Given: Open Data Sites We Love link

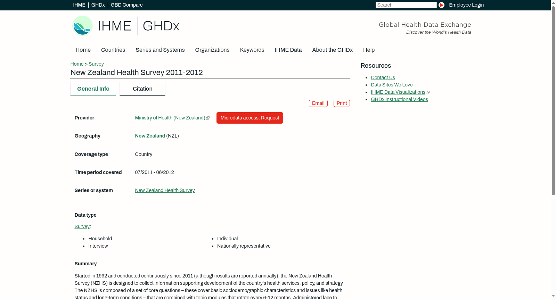Looking at the screenshot, I should [x=392, y=85].
